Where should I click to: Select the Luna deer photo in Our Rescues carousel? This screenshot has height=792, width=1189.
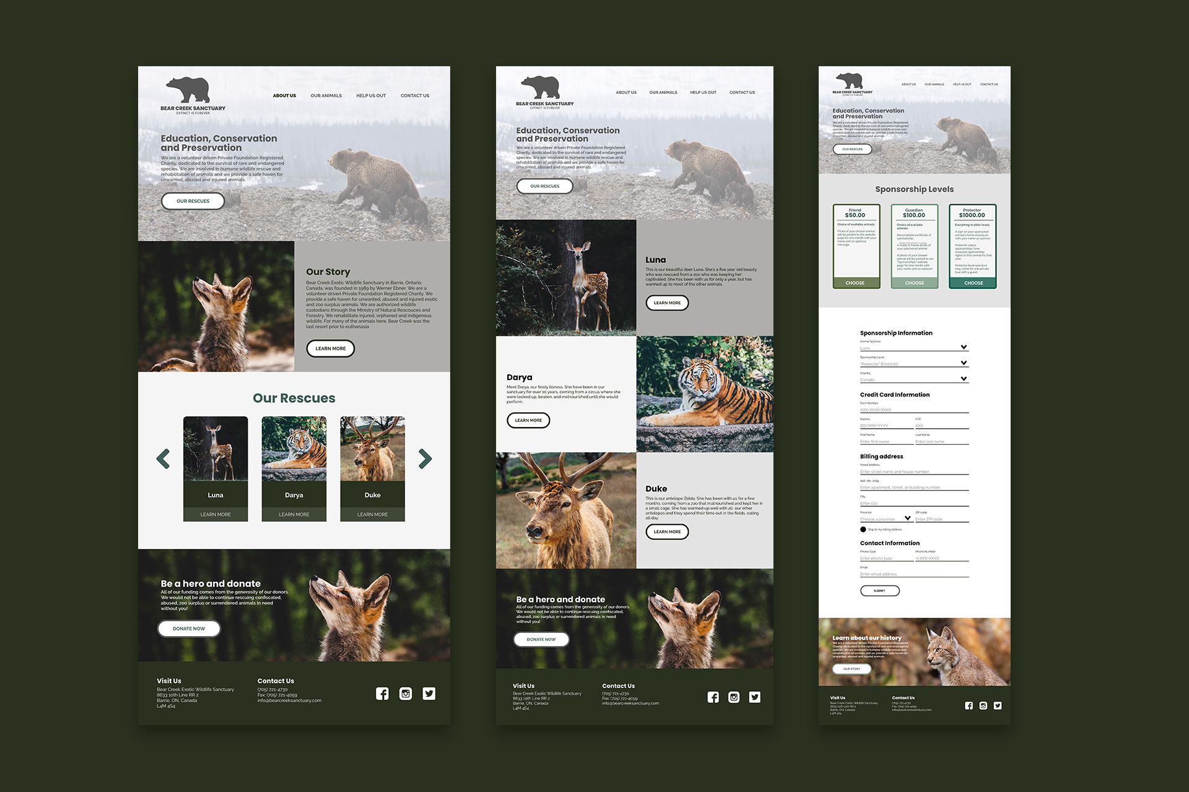click(216, 449)
